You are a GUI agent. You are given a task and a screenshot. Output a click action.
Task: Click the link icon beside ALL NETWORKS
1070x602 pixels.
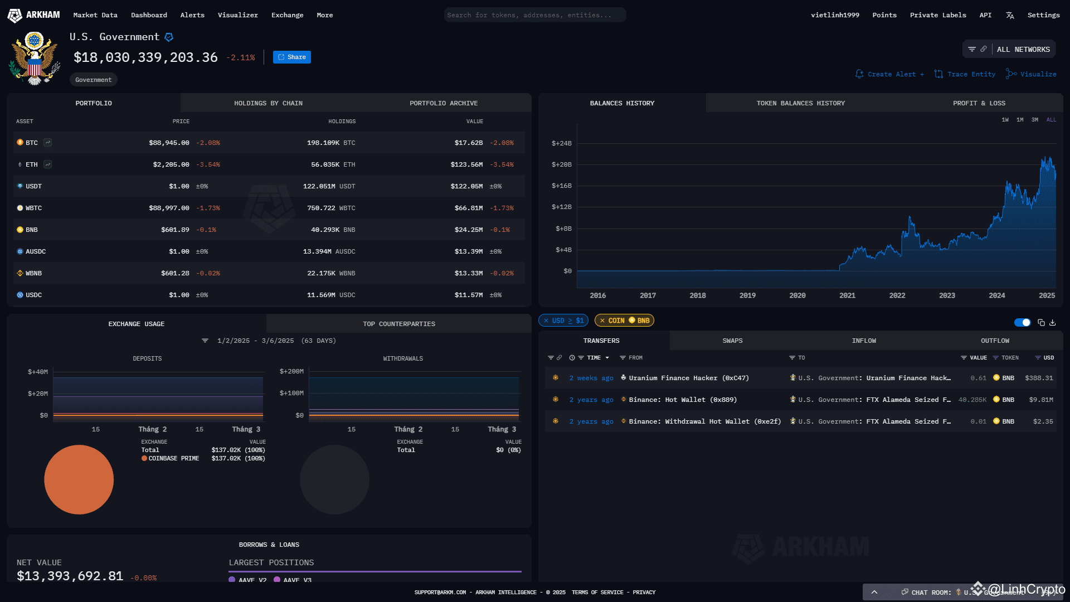(984, 49)
